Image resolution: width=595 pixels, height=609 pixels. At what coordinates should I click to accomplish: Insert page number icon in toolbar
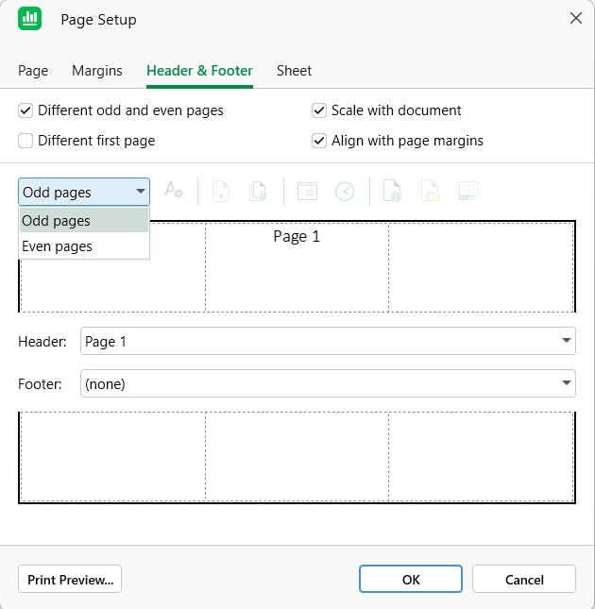221,192
